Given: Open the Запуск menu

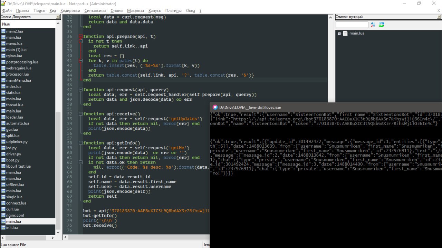Looking at the screenshot, I should pos(155,11).
